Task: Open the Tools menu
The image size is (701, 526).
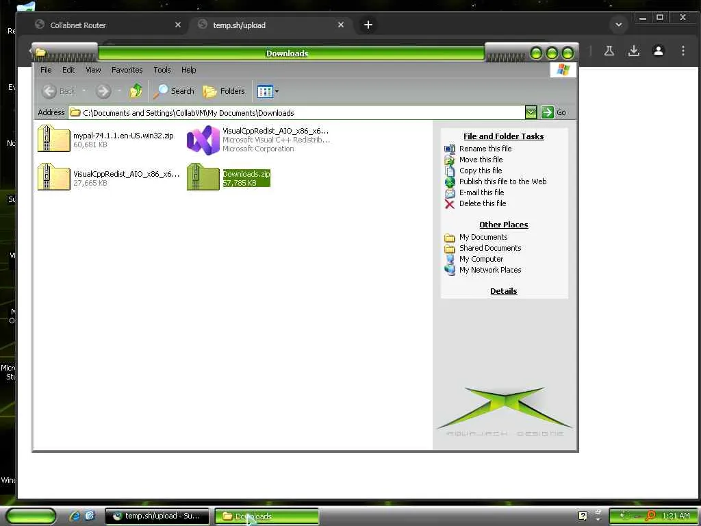Action: click(162, 70)
